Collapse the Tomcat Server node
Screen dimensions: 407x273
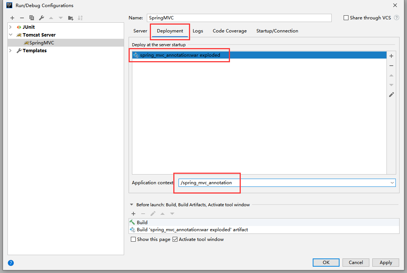10,35
